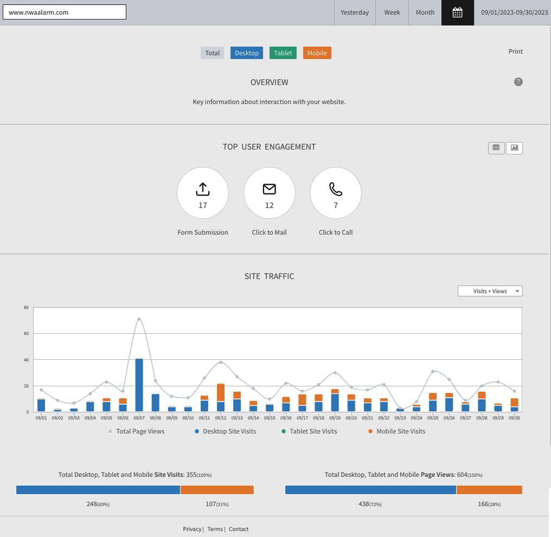551x537 pixels.
Task: Toggle the Desktop device filter
Action: [247, 53]
